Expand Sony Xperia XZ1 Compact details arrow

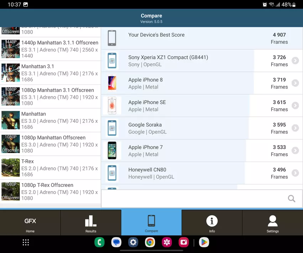pos(295,61)
